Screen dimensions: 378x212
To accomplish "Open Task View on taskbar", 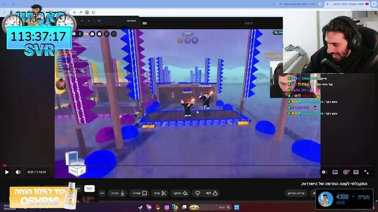I will pos(184,207).
